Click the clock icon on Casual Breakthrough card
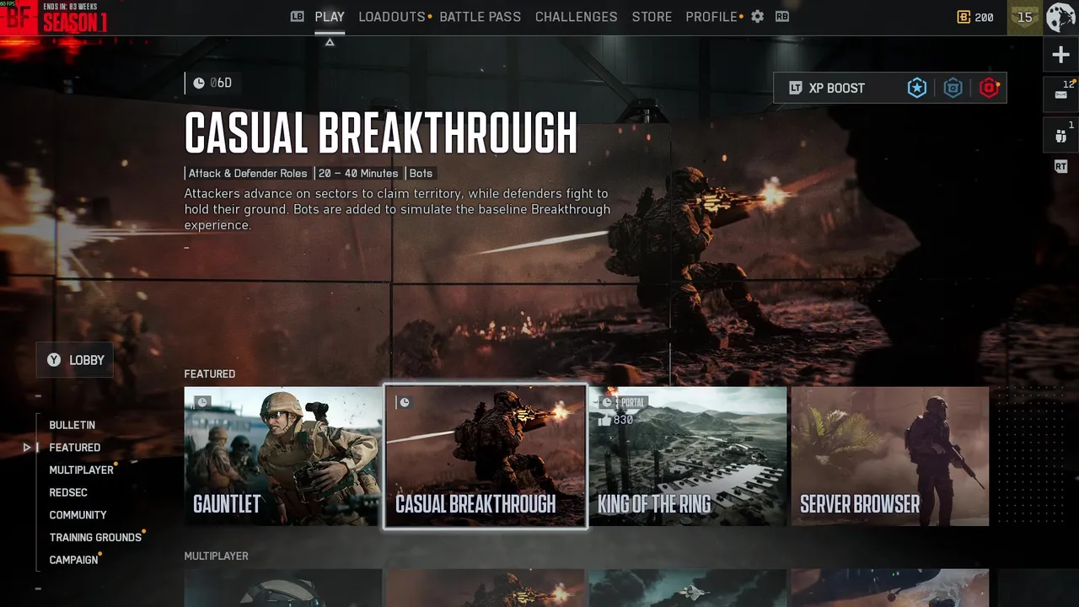Image resolution: width=1079 pixels, height=607 pixels. (x=404, y=402)
